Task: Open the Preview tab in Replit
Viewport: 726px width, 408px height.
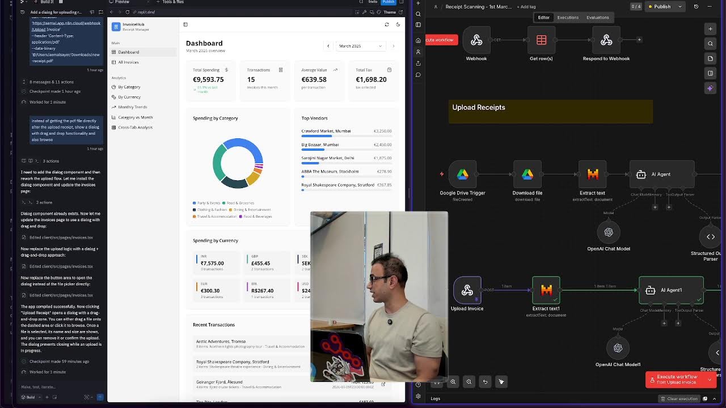Action: 119,2
